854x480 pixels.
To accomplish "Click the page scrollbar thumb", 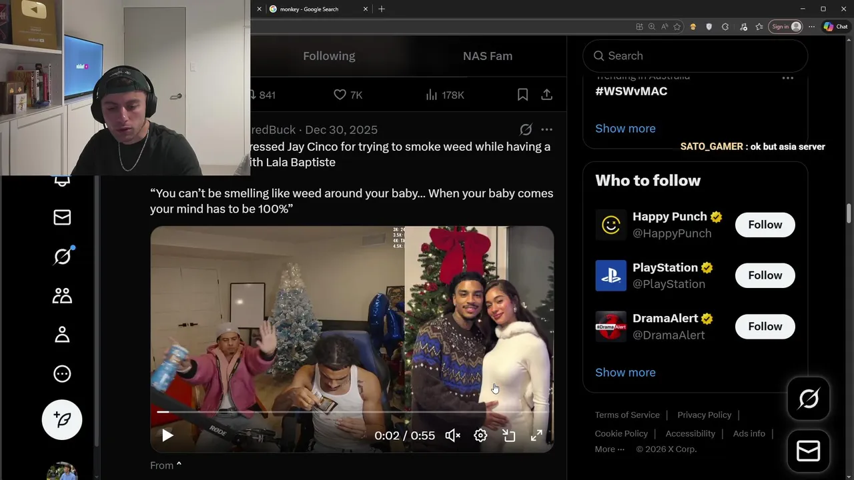I will pyautogui.click(x=849, y=215).
